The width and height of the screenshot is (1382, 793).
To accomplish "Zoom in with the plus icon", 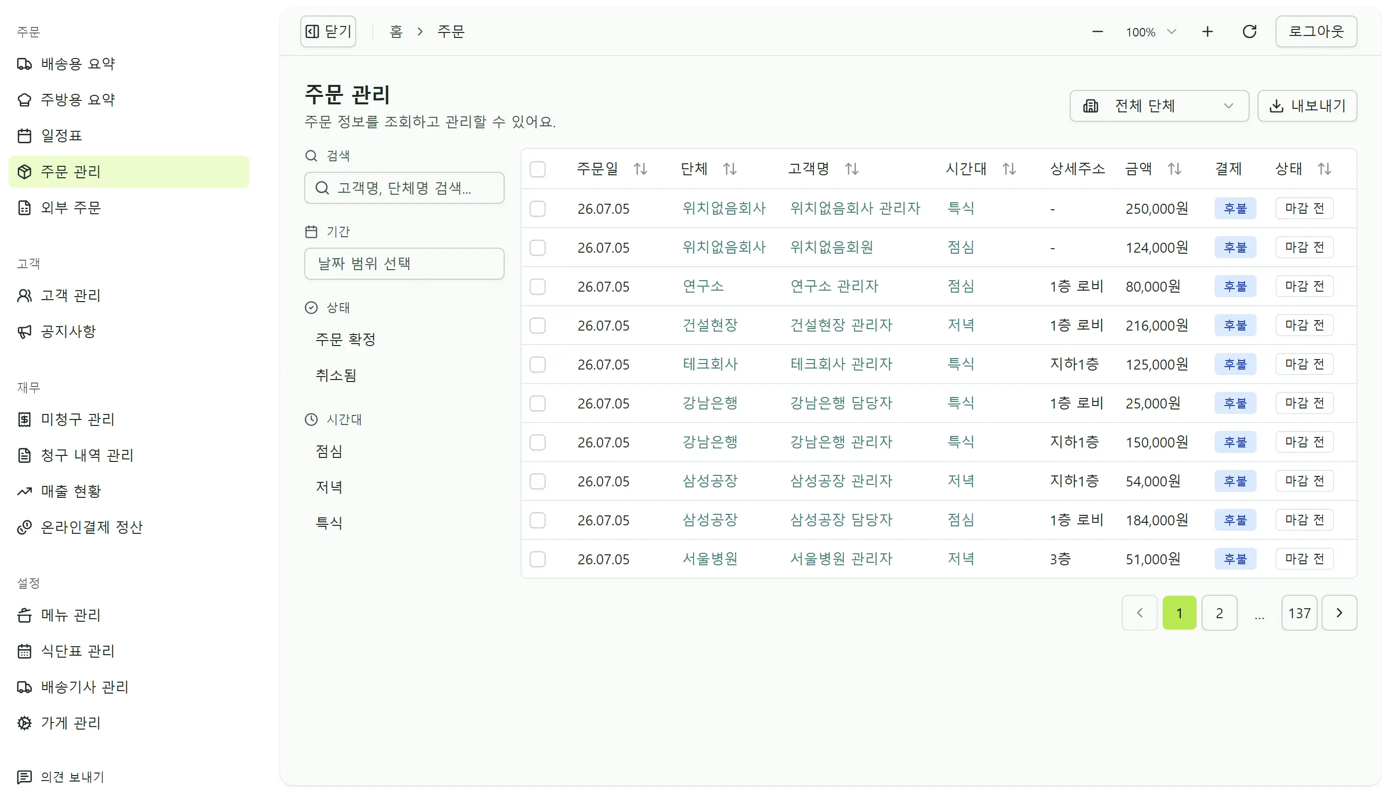I will [x=1208, y=31].
